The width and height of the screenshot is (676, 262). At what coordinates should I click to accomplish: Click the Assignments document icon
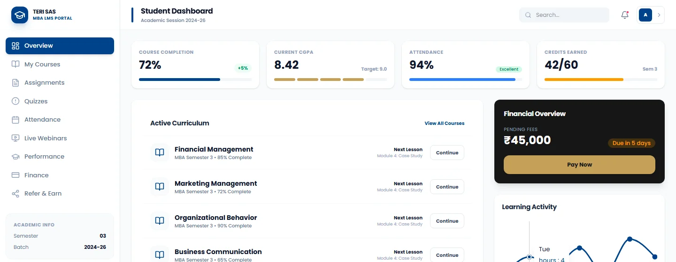[x=15, y=83]
